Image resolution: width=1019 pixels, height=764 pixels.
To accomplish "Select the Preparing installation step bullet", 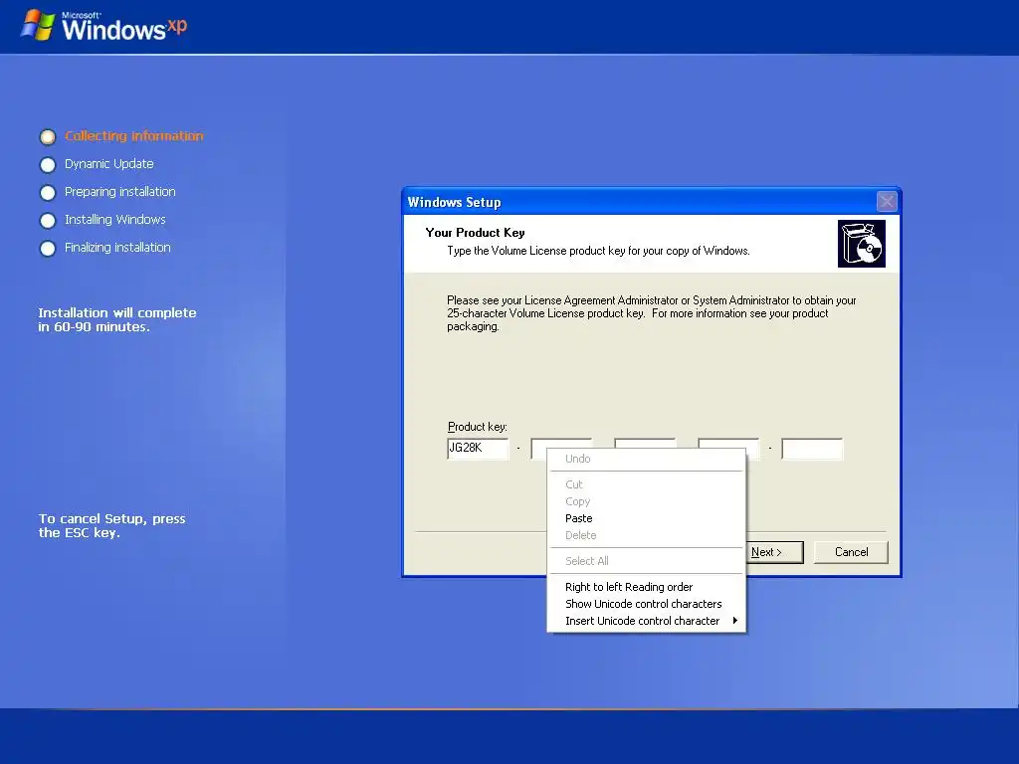I will (48, 193).
